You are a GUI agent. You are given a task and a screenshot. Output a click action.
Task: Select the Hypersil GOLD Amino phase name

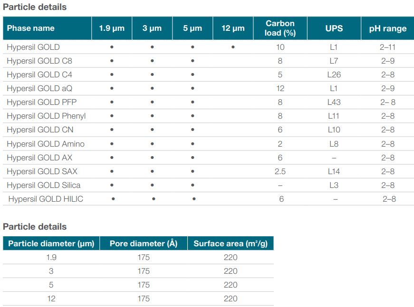[46, 144]
